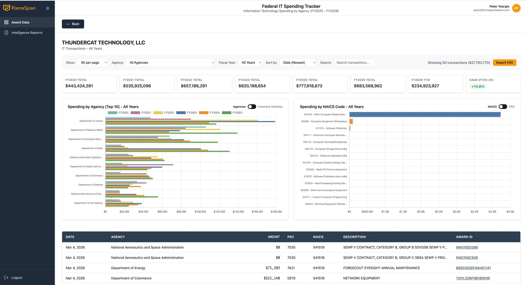The image size is (526, 285).
Task: Toggle FY2025 legend swatch
Action: click(x=227, y=113)
